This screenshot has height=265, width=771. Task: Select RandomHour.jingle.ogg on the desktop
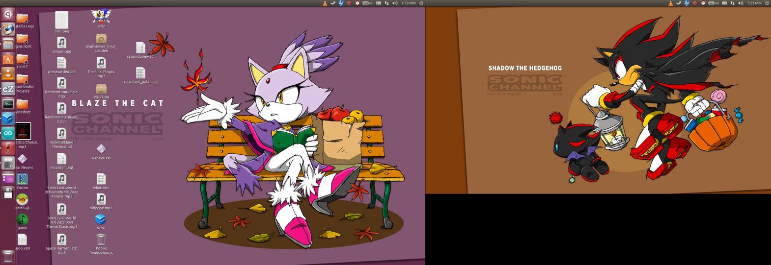(x=61, y=88)
